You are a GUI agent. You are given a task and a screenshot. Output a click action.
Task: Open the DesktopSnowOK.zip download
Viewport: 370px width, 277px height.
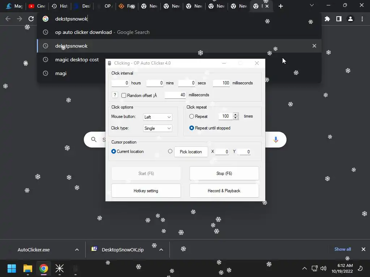coord(123,250)
